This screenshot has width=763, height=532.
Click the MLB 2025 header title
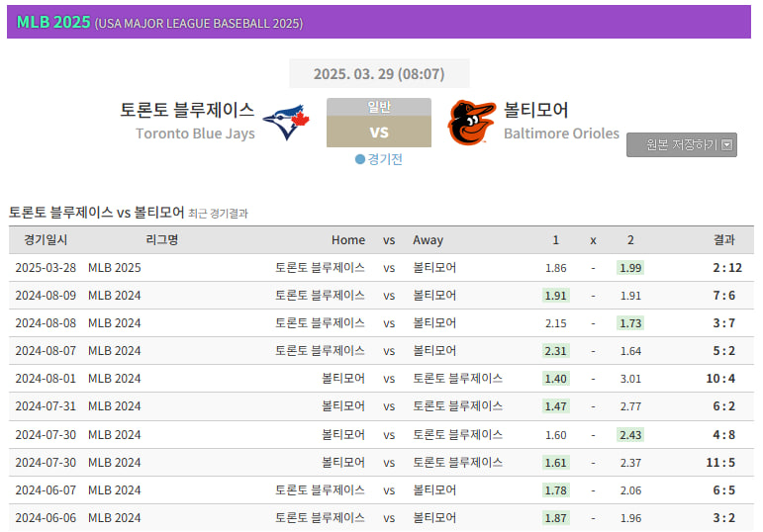tap(53, 22)
